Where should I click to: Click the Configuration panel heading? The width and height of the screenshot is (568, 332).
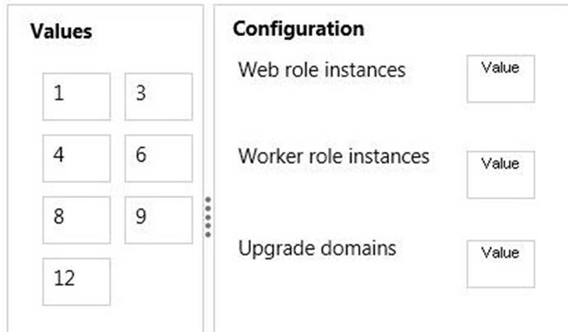(298, 29)
